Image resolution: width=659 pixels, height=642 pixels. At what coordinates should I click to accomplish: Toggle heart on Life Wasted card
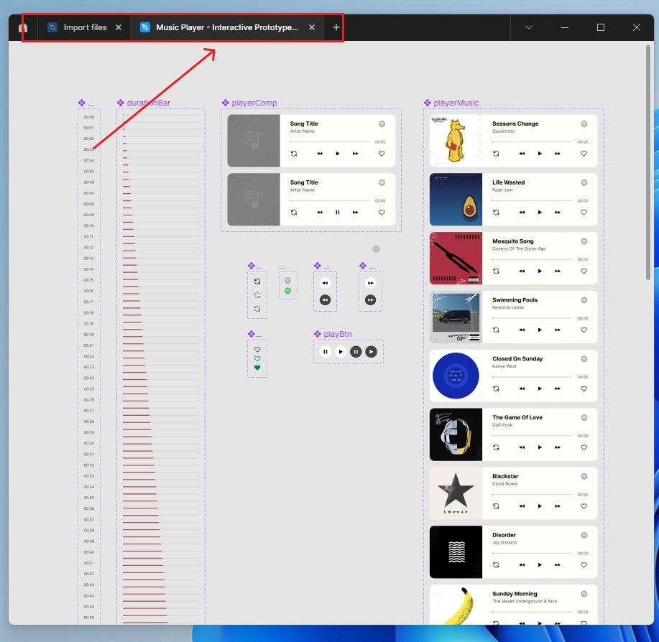click(x=584, y=213)
